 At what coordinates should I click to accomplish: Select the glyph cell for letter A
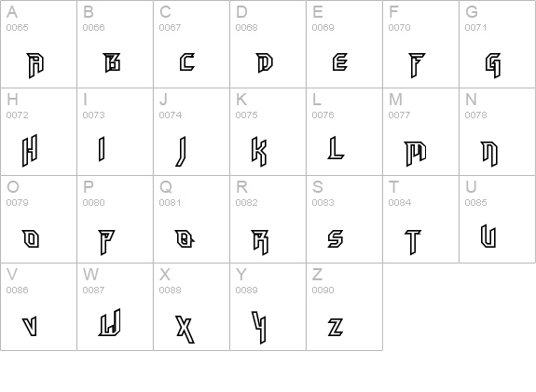pyautogui.click(x=38, y=44)
